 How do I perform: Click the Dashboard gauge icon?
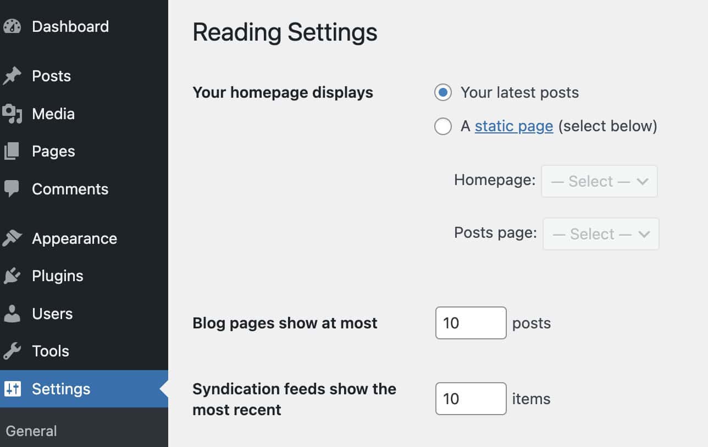(x=12, y=26)
